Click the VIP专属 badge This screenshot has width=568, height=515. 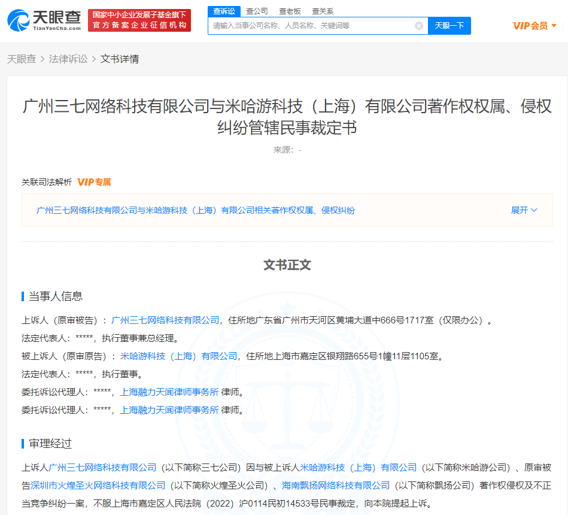pyautogui.click(x=94, y=182)
